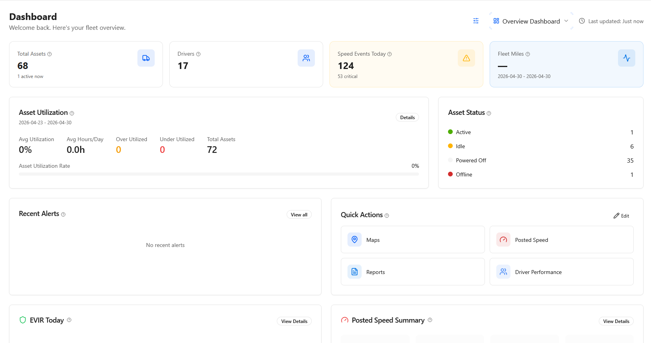Click the shield icon beside EVIR Today
This screenshot has width=651, height=343.
pos(23,320)
